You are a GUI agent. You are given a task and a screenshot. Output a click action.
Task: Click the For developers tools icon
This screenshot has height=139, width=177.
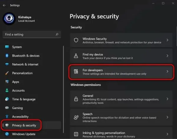[76, 72]
